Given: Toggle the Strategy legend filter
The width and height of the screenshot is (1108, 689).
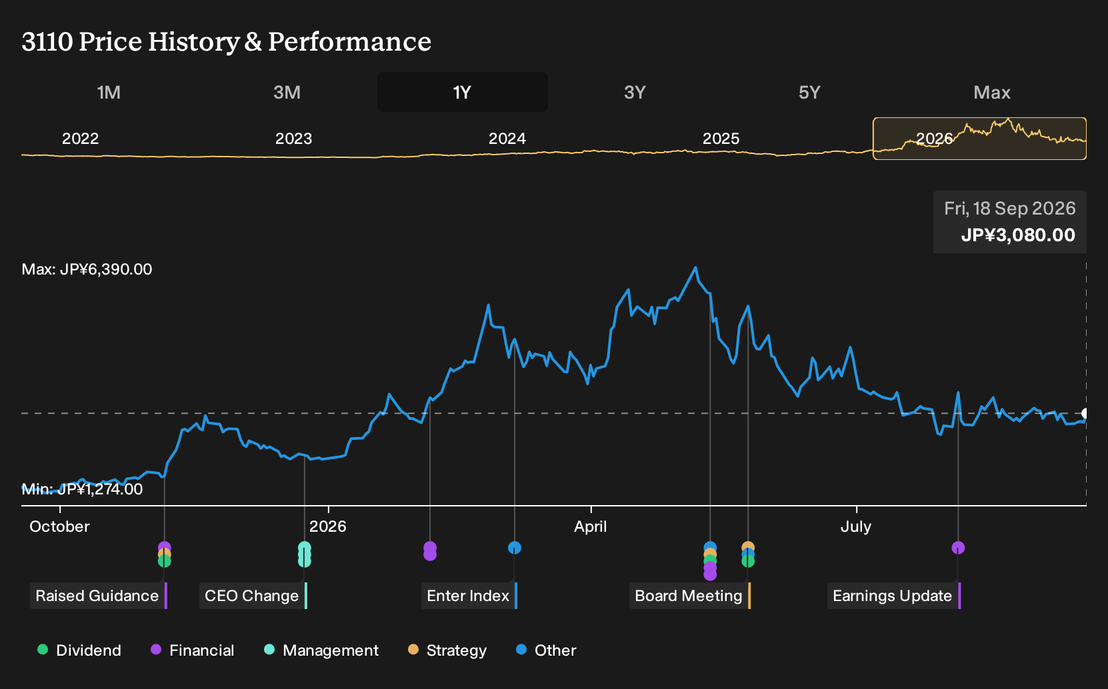Looking at the screenshot, I should click(x=447, y=650).
